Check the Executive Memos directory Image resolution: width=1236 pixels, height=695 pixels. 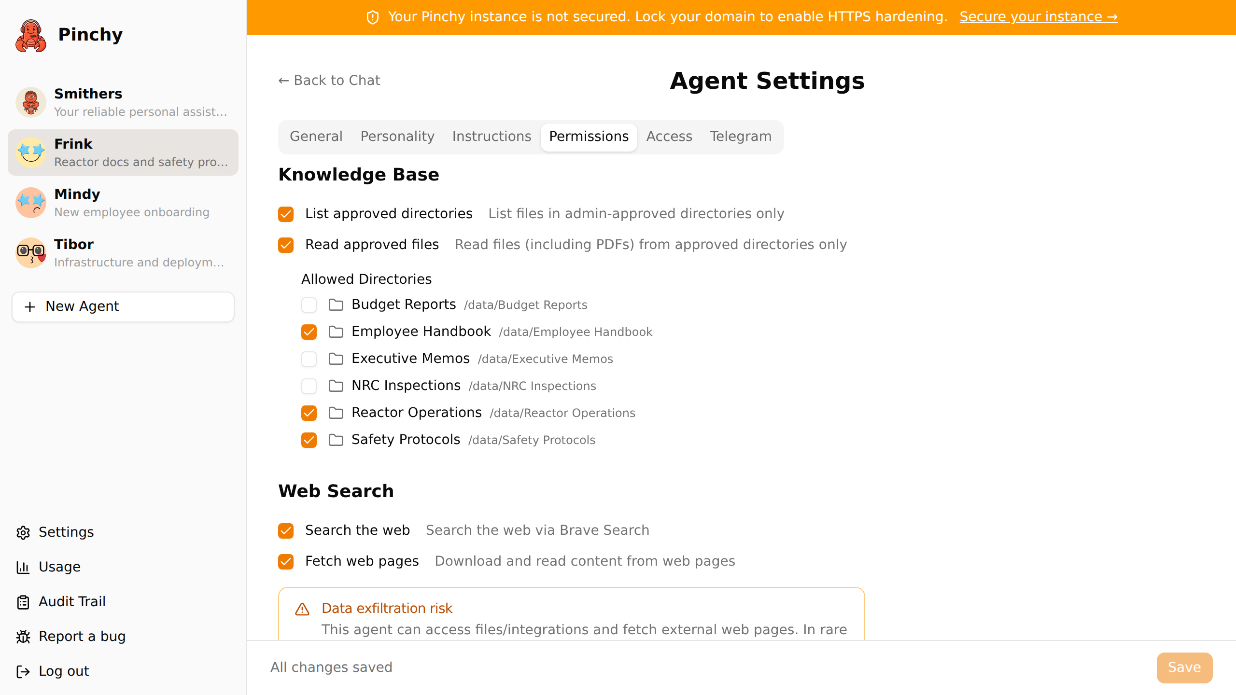pyautogui.click(x=309, y=359)
